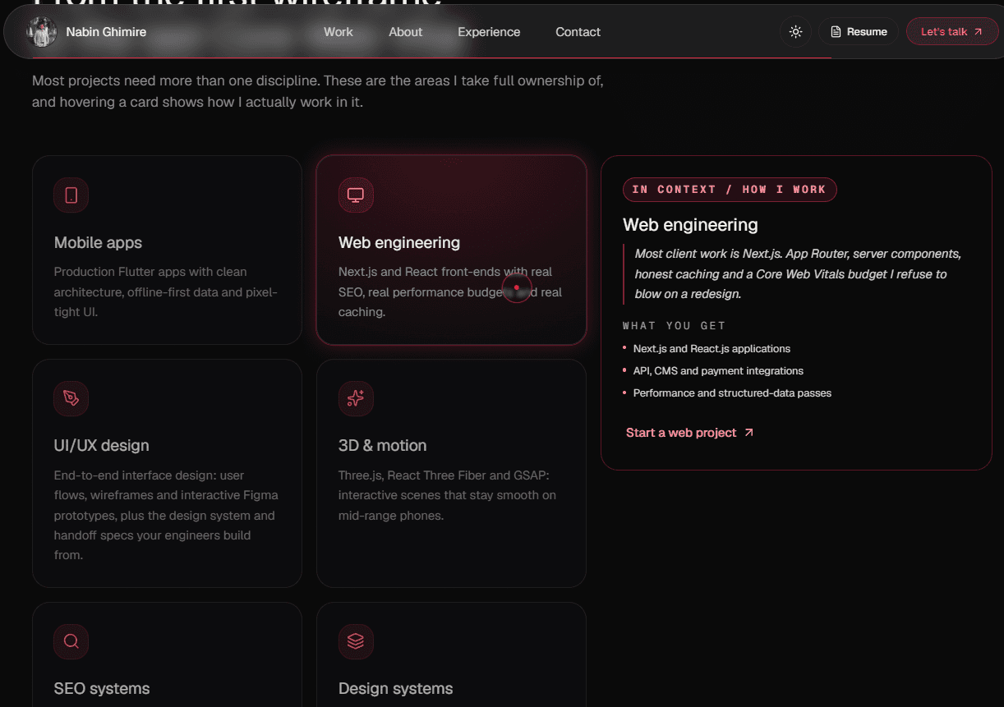1004x707 pixels.
Task: Click the Design systems layers icon
Action: coord(356,641)
